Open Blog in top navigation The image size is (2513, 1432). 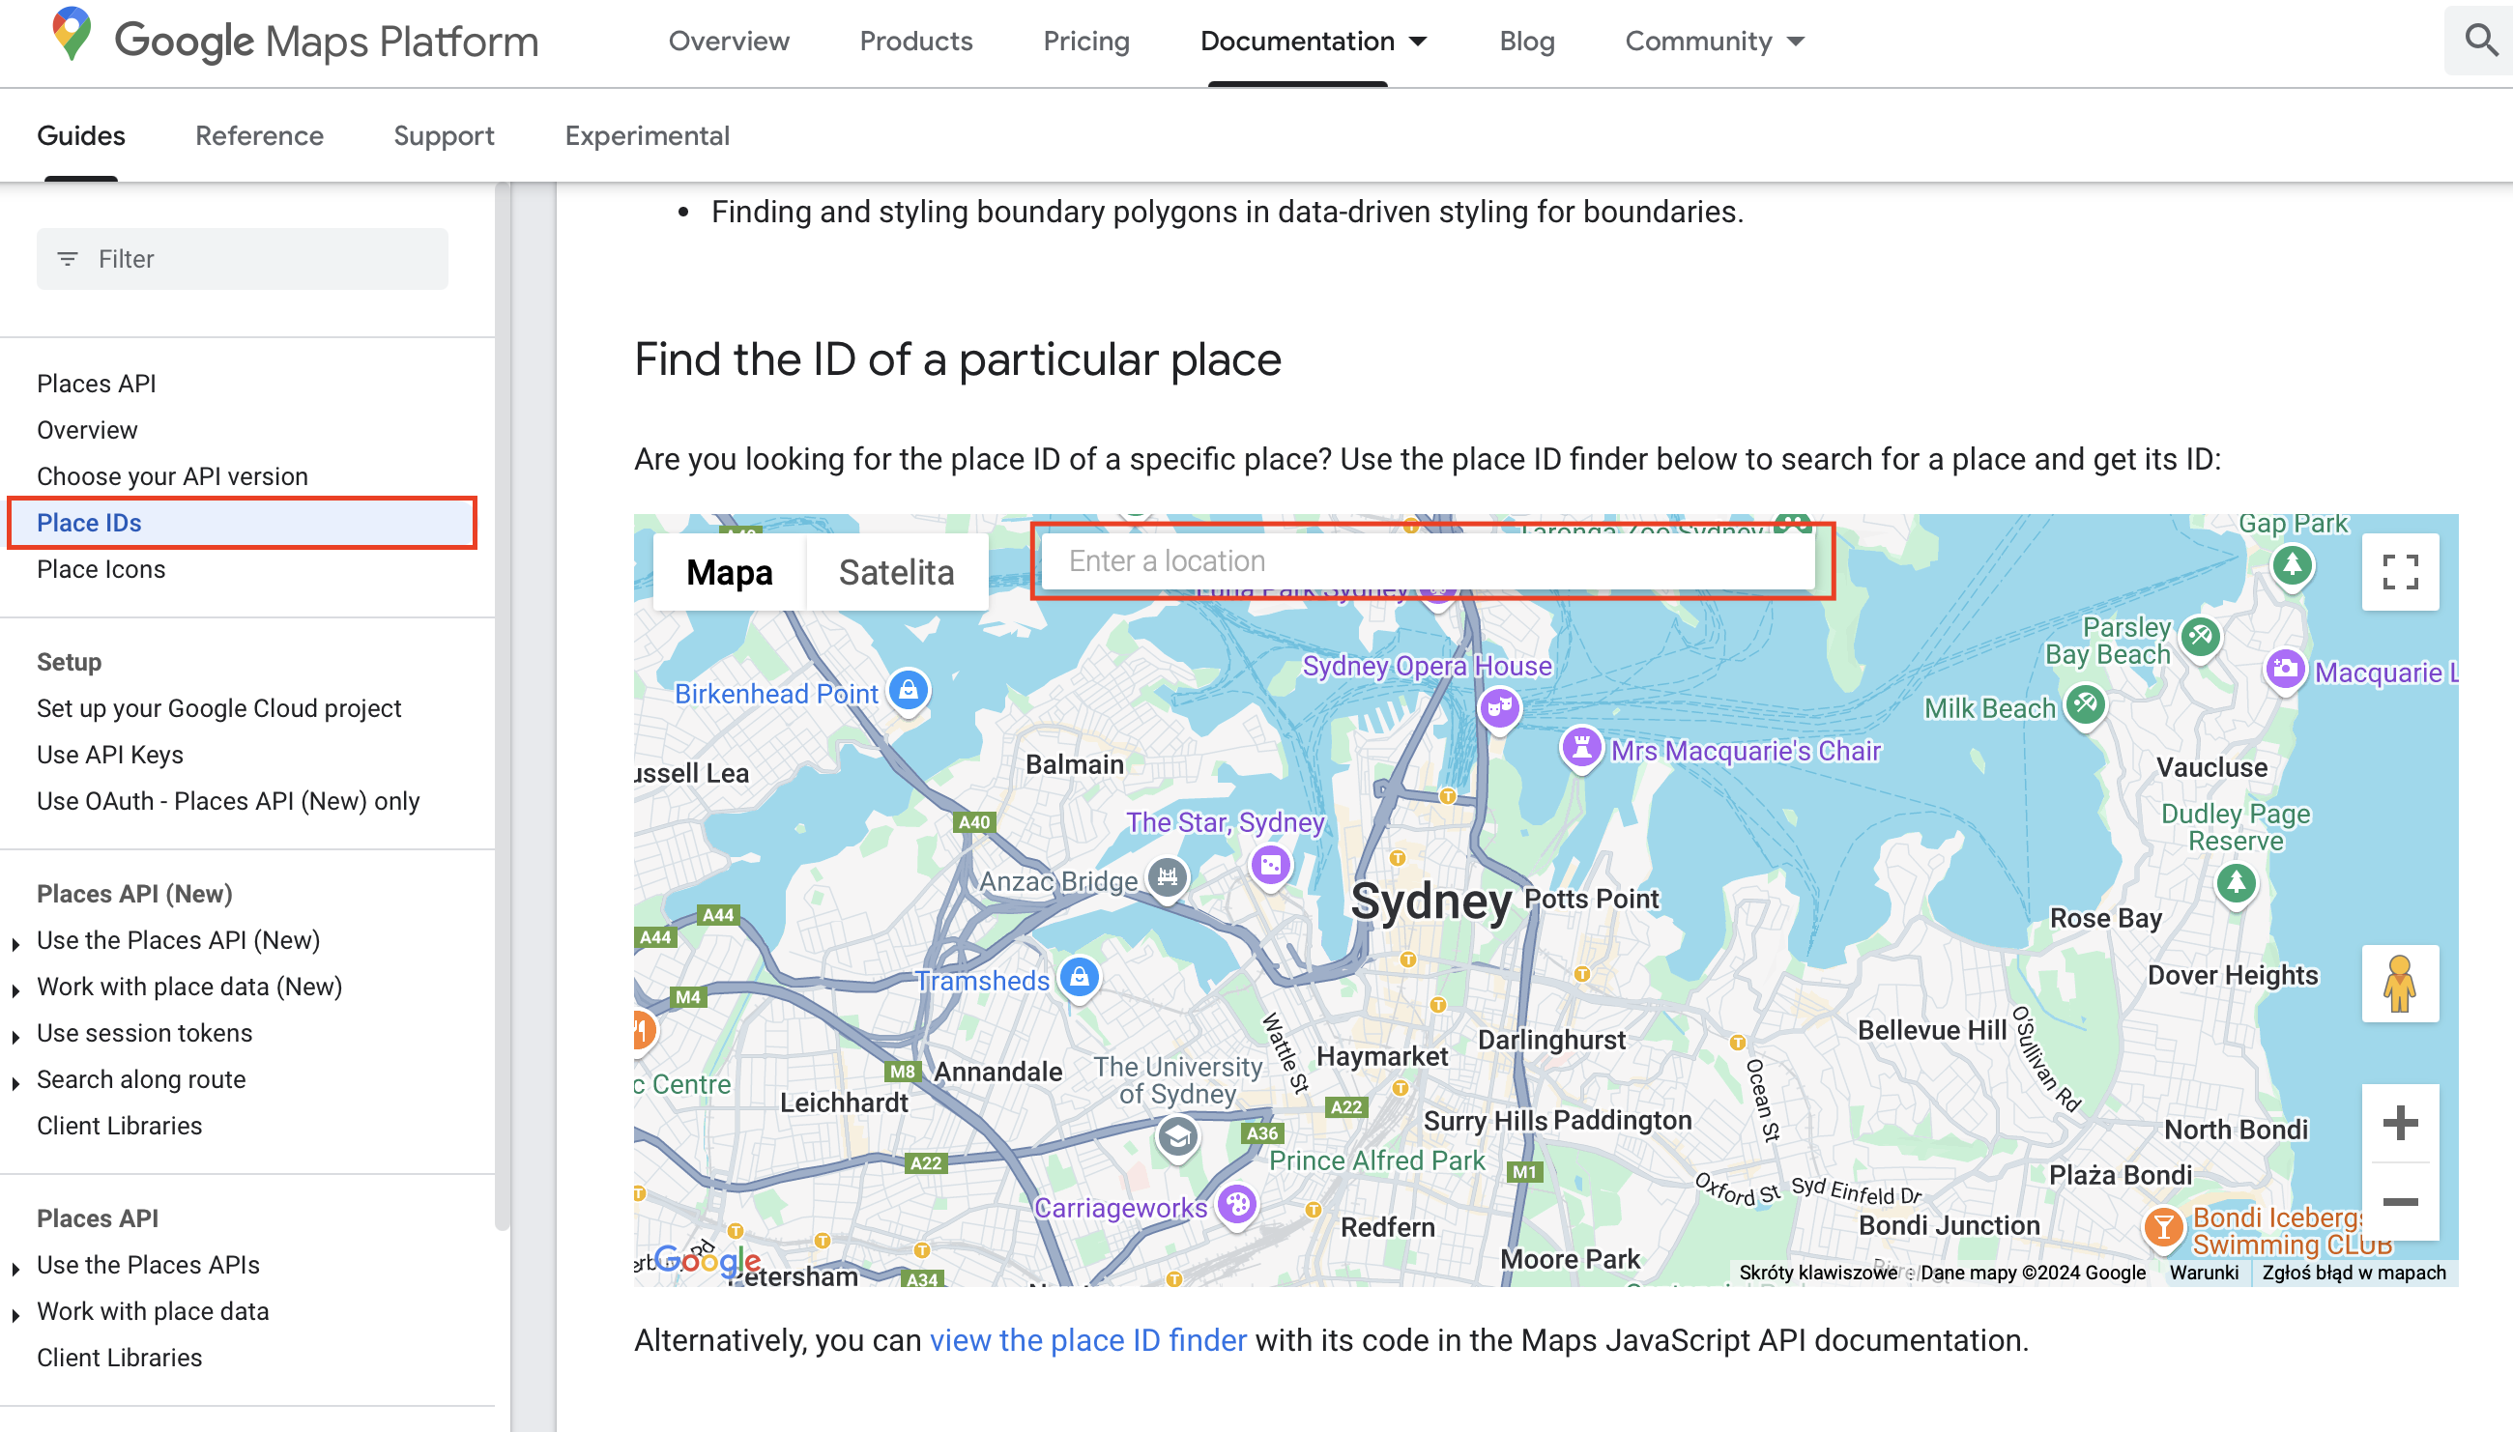click(1526, 42)
